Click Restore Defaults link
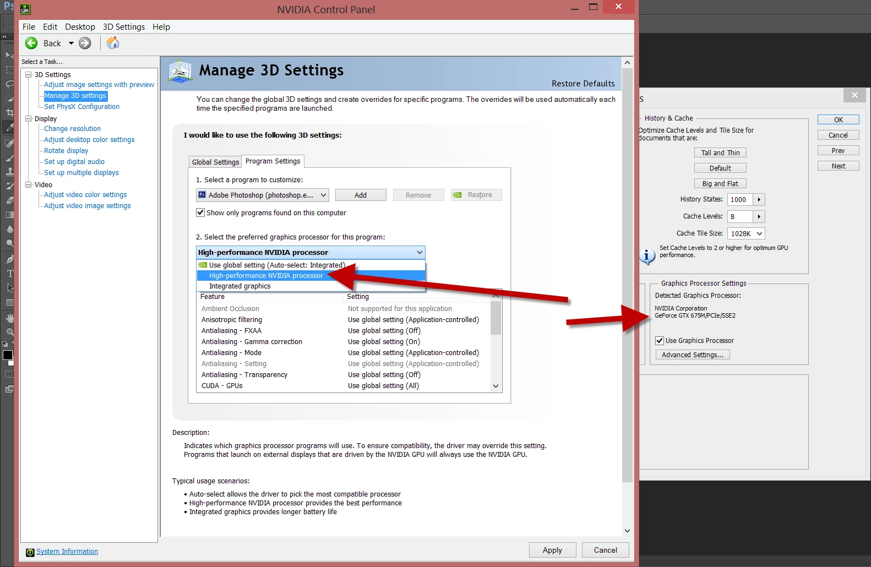 [583, 84]
